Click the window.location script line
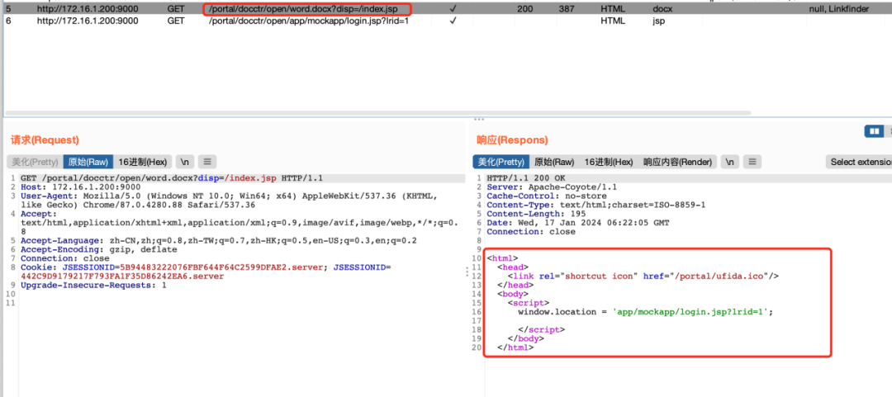Screen dimensions: 892x397 pyautogui.click(x=646, y=312)
